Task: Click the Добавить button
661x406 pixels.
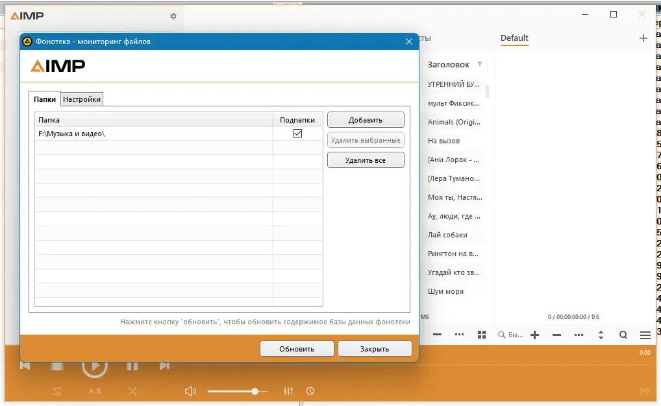Action: (366, 120)
